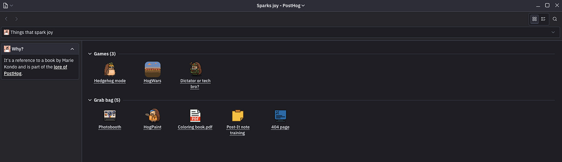562x162 pixels.
Task: Open the 404 page monitor icon
Action: click(280, 116)
